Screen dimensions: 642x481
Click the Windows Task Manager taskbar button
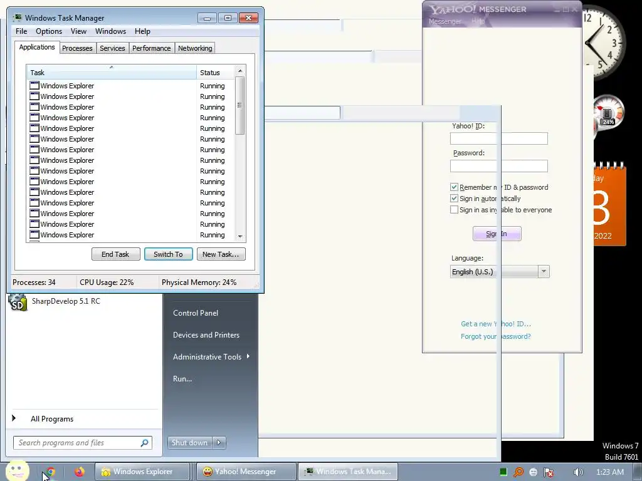[x=348, y=472]
